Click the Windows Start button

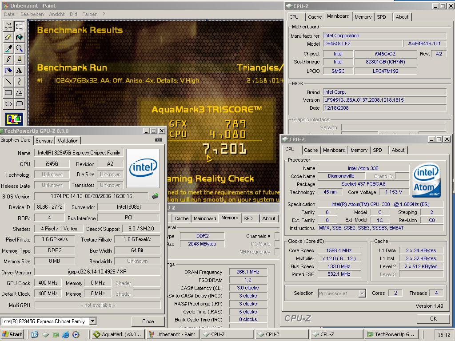coord(12,334)
